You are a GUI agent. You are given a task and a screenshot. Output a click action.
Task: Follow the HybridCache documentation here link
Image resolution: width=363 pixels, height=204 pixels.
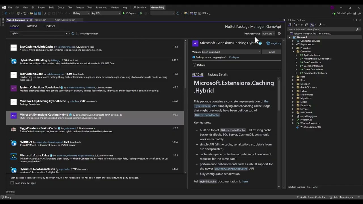click(245, 182)
